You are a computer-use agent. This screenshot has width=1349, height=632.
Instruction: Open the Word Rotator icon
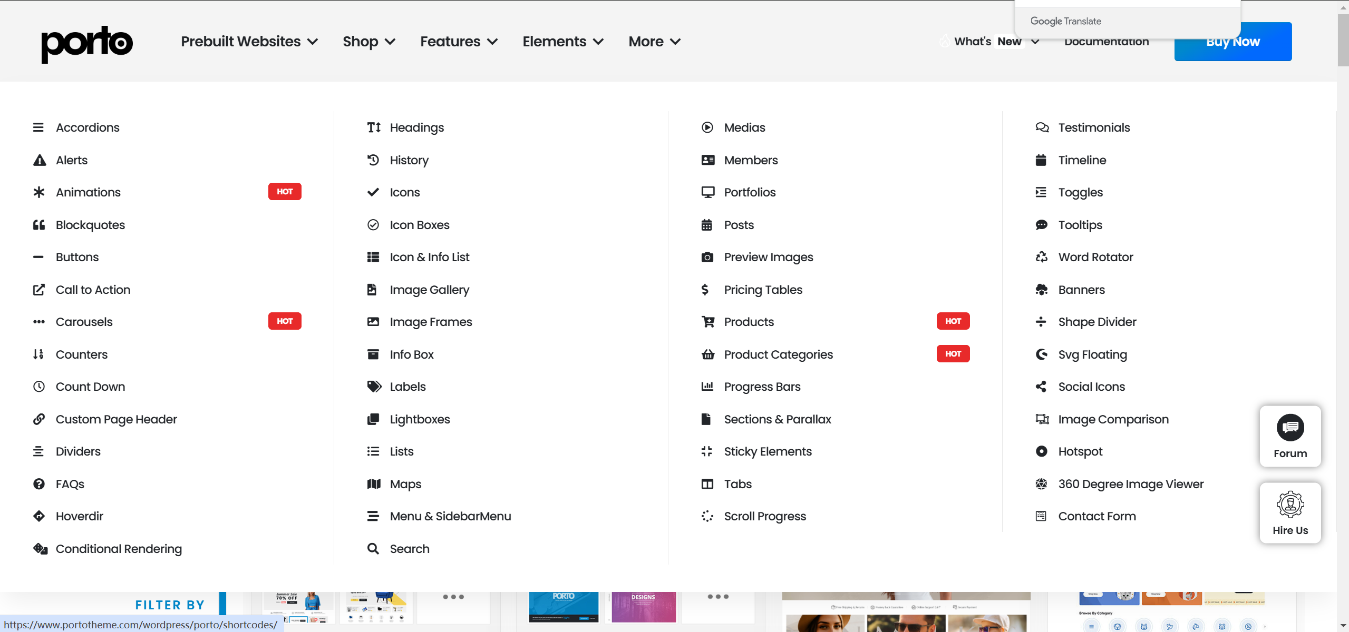tap(1042, 256)
